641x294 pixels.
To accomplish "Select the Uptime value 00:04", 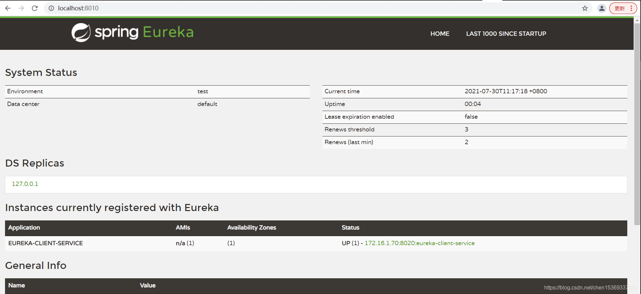I will pos(473,104).
